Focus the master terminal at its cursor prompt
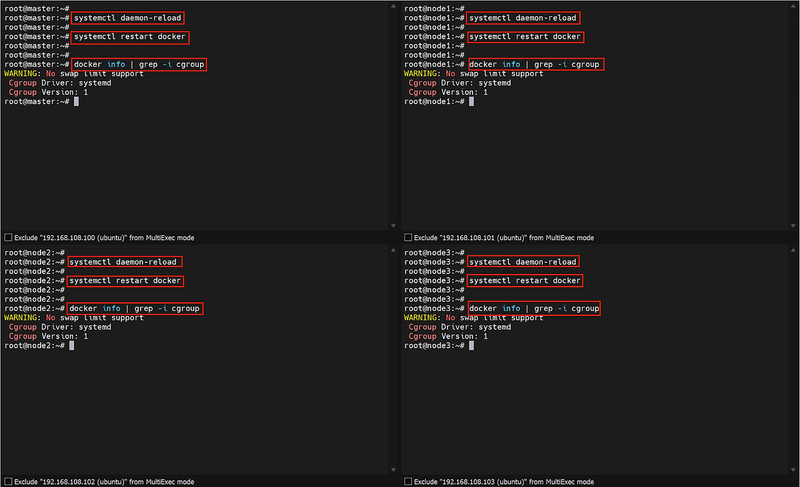This screenshot has width=800, height=487. (x=76, y=101)
